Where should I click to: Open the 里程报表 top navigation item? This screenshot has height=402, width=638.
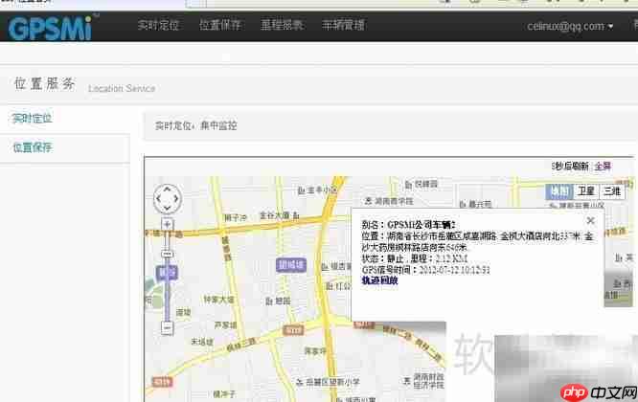click(x=282, y=25)
